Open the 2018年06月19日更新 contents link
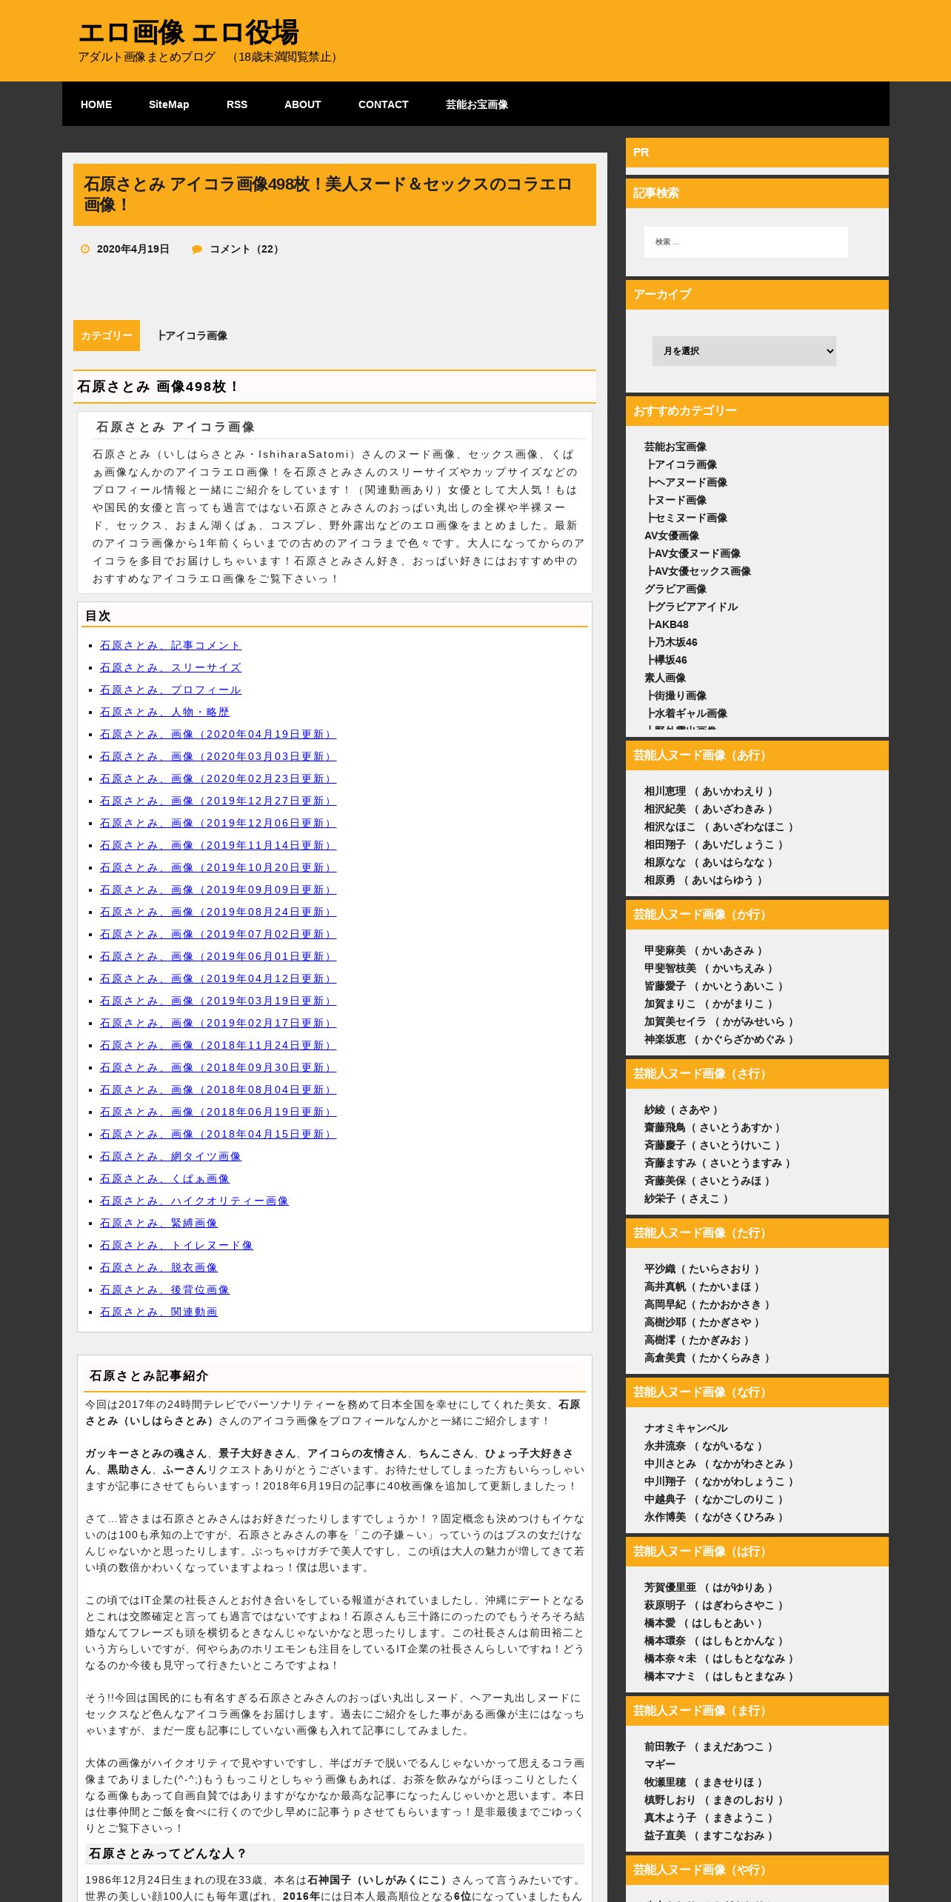 point(218,1112)
